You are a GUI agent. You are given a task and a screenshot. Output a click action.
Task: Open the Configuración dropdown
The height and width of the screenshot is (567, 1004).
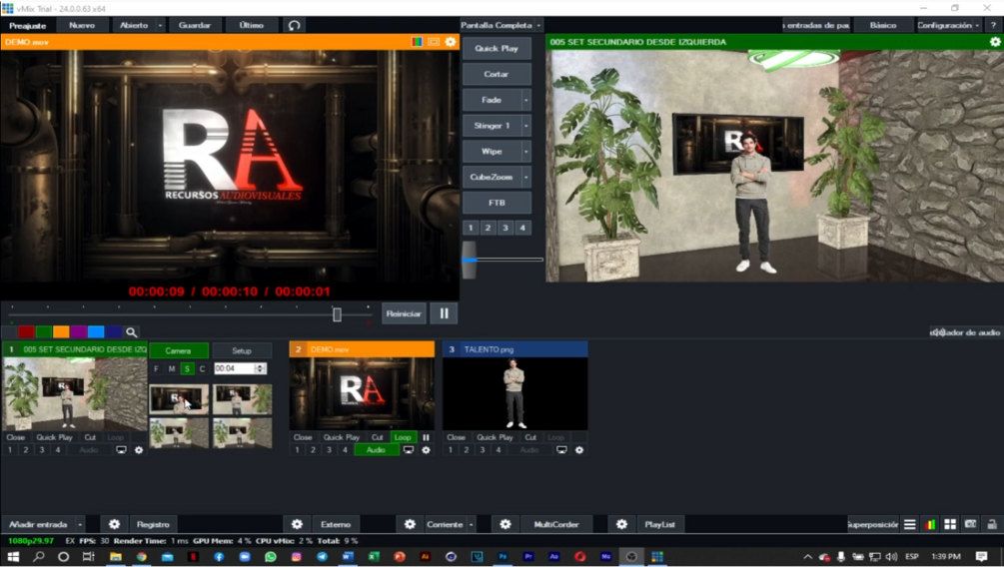point(949,26)
